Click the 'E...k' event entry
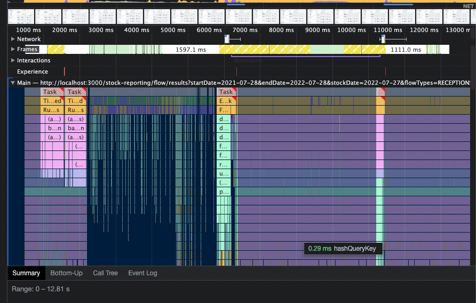The image size is (476, 303). [x=226, y=101]
